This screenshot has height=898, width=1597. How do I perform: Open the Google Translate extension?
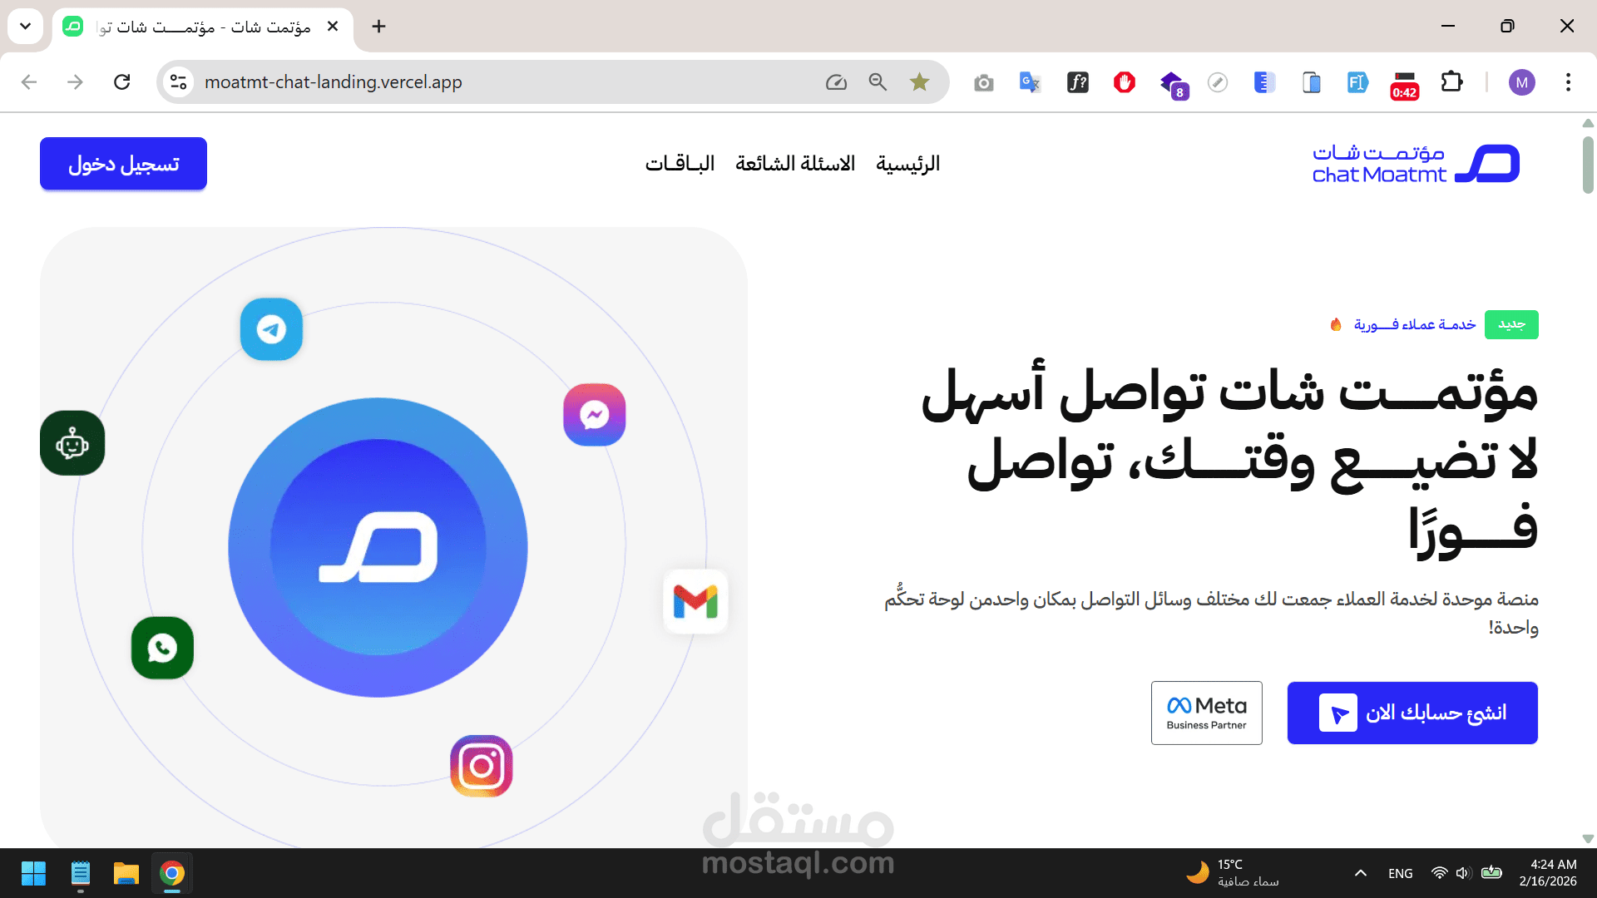pos(1030,81)
